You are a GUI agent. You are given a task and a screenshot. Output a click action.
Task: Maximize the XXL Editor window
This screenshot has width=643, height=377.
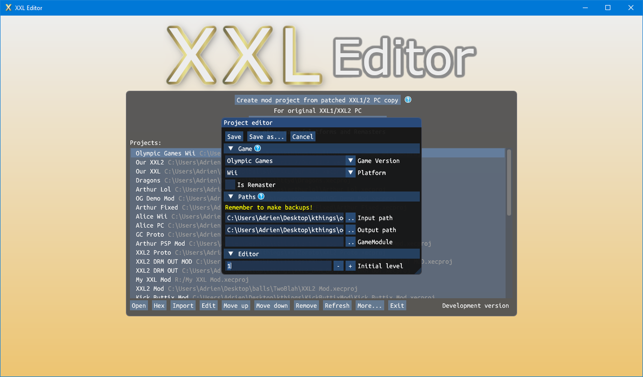point(608,8)
